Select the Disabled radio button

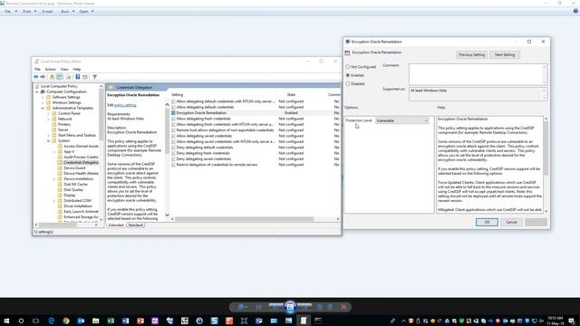click(348, 84)
